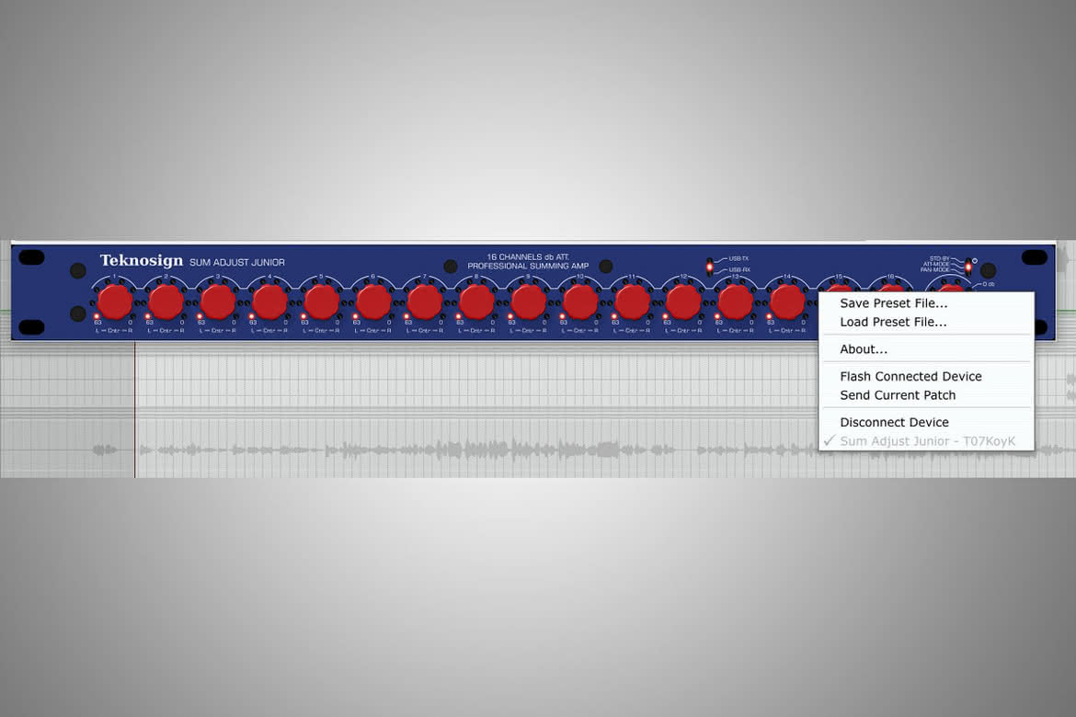1076x717 pixels.
Task: Click the Teknosign logo text
Action: pyautogui.click(x=142, y=260)
